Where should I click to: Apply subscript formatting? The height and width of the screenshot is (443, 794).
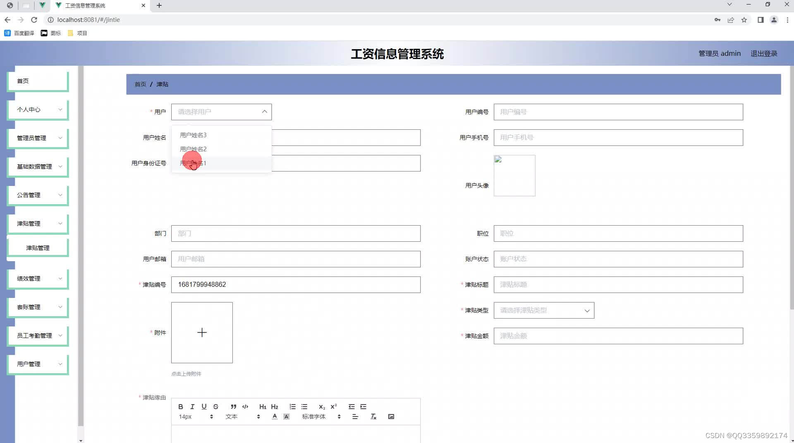tap(322, 407)
